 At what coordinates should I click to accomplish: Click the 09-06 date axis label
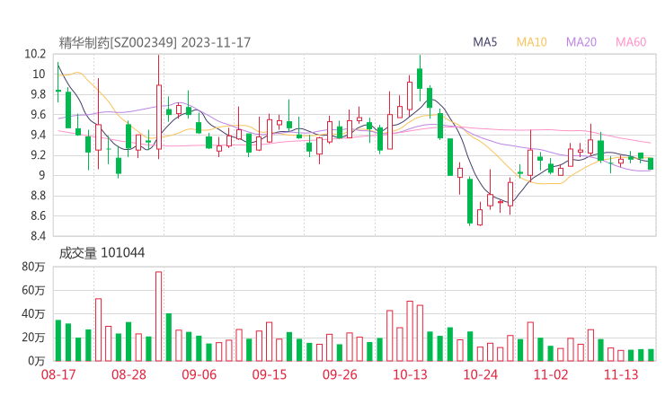(x=199, y=374)
